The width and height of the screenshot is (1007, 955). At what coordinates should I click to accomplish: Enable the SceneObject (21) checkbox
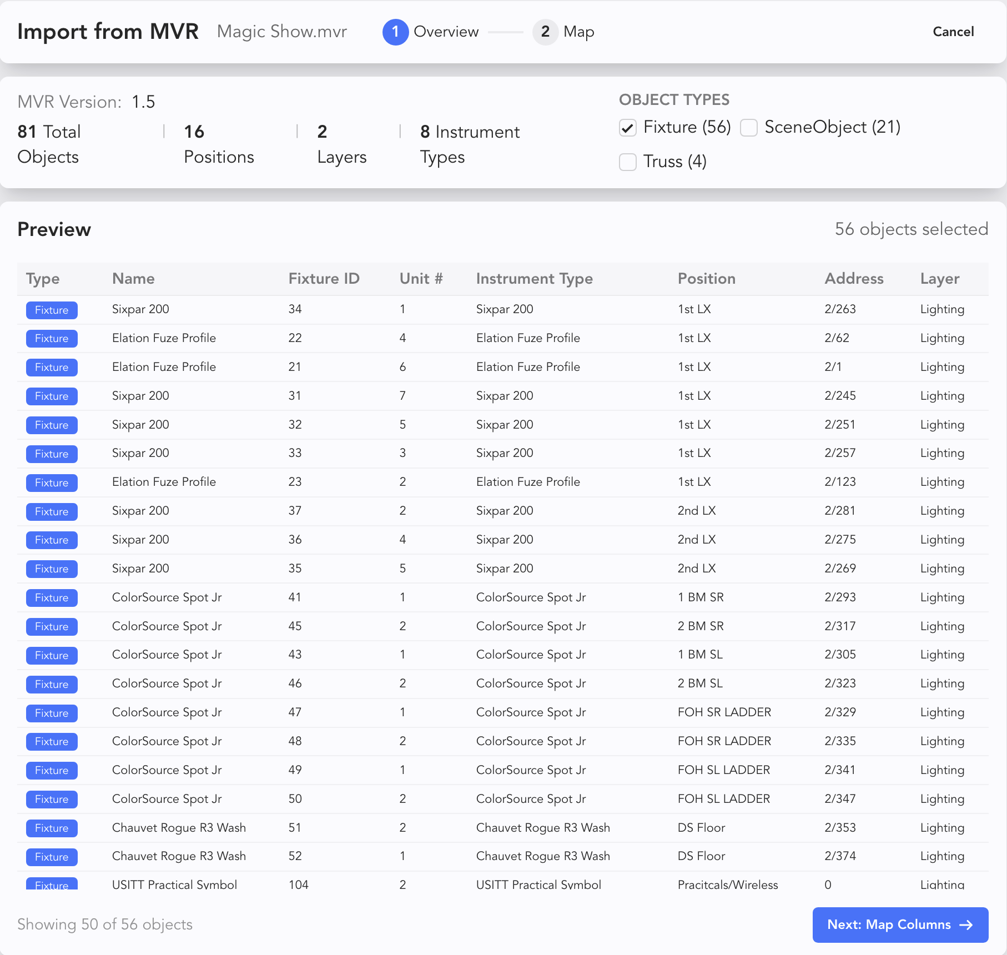749,128
